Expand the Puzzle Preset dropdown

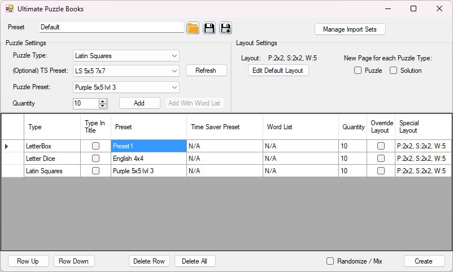[175, 87]
